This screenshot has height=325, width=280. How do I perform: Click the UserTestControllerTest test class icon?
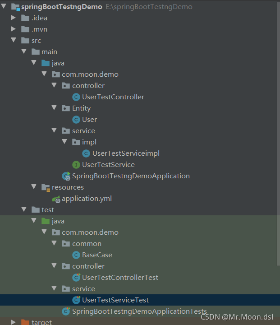point(76,277)
